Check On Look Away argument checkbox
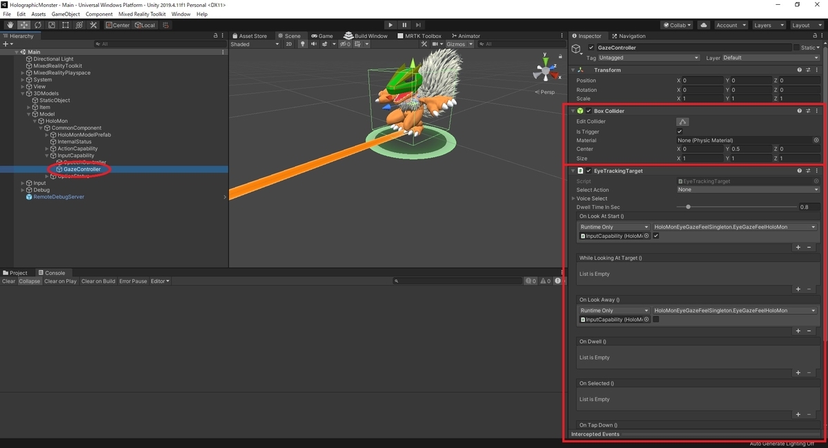The width and height of the screenshot is (828, 448). 656,319
